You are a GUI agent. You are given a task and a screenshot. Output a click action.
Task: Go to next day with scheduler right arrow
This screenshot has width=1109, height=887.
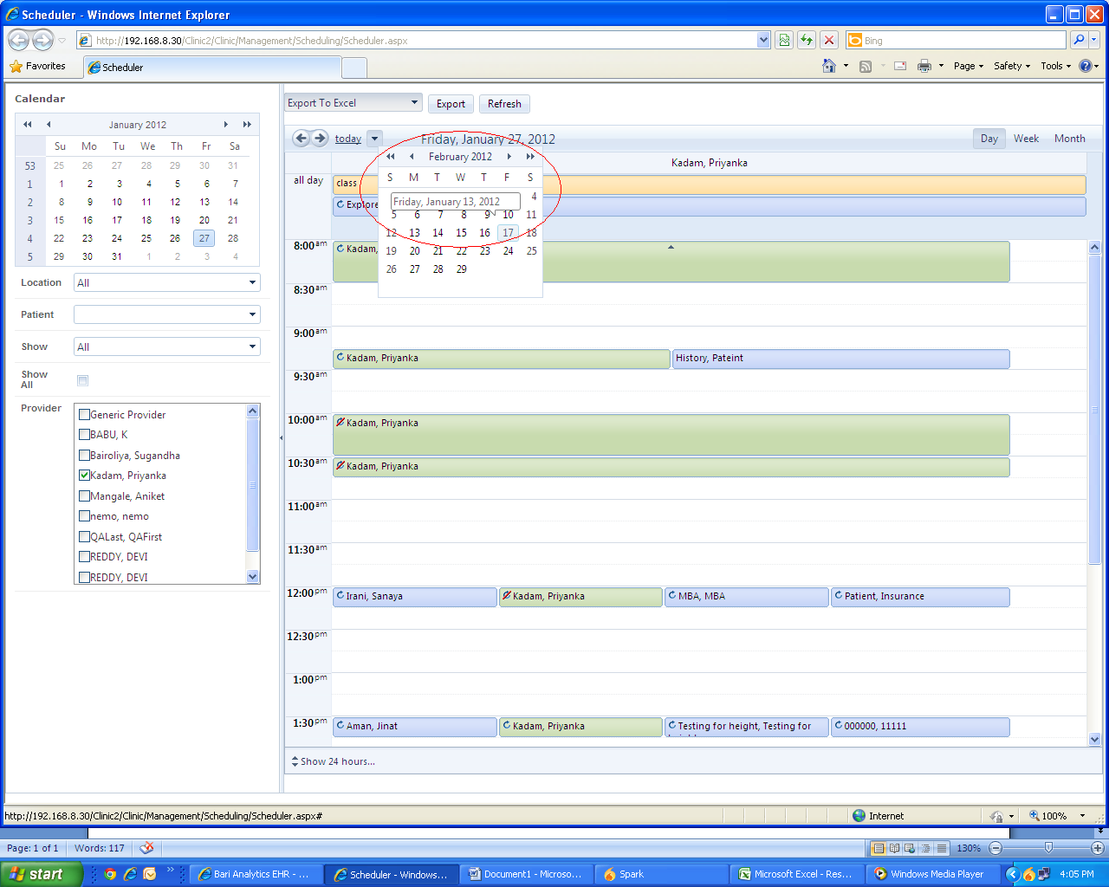[320, 138]
